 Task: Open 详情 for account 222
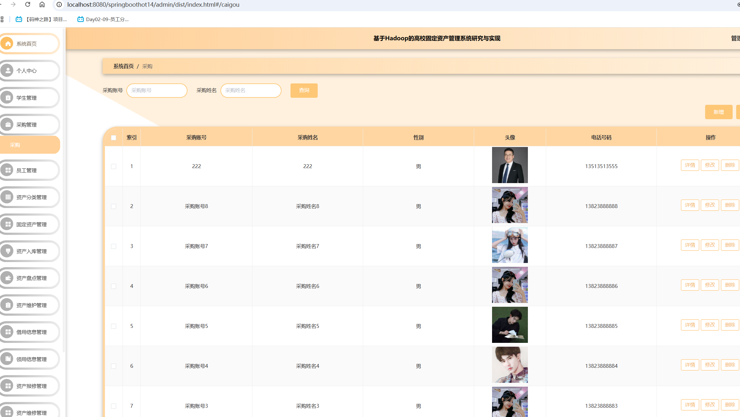690,165
